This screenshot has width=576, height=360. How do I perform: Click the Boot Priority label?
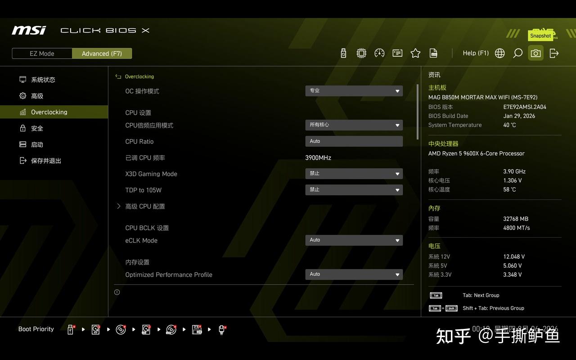pos(36,329)
